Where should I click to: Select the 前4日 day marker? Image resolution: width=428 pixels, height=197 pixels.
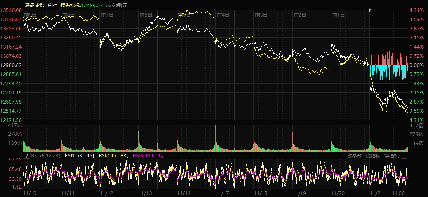click(223, 15)
